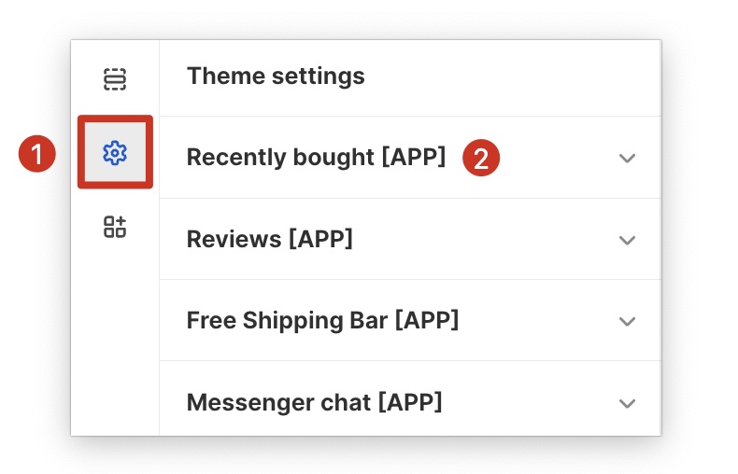The height and width of the screenshot is (474, 738).
Task: Expand the Free Shipping Bar chevron
Action: (x=627, y=322)
